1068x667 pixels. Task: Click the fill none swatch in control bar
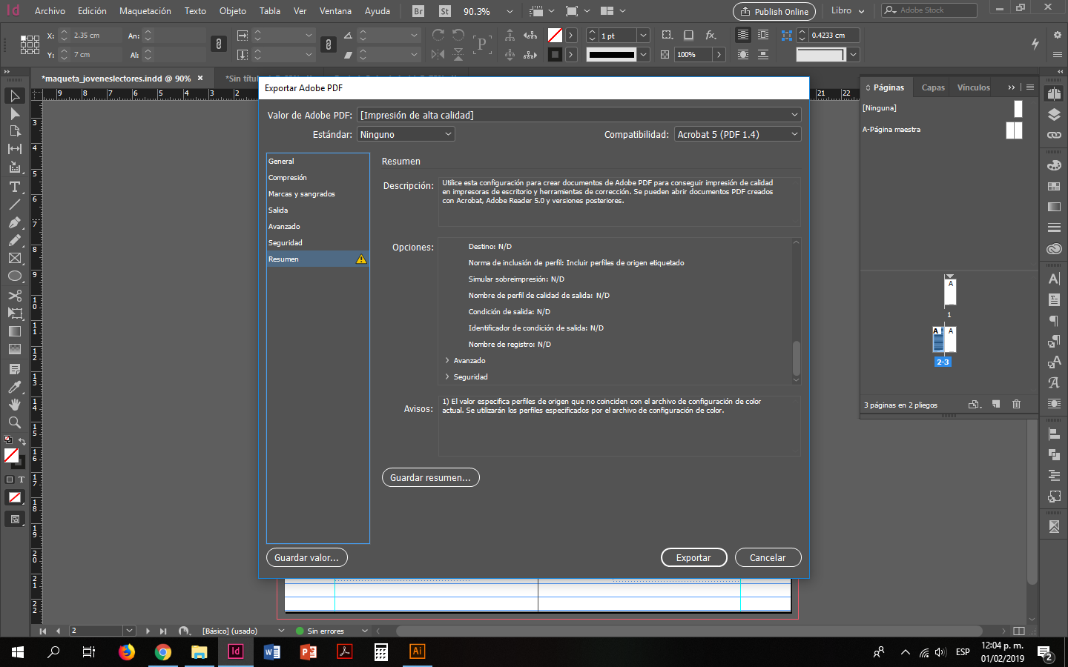pos(555,35)
